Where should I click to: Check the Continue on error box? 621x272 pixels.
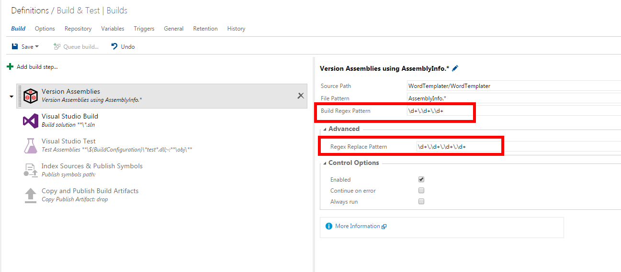point(421,191)
